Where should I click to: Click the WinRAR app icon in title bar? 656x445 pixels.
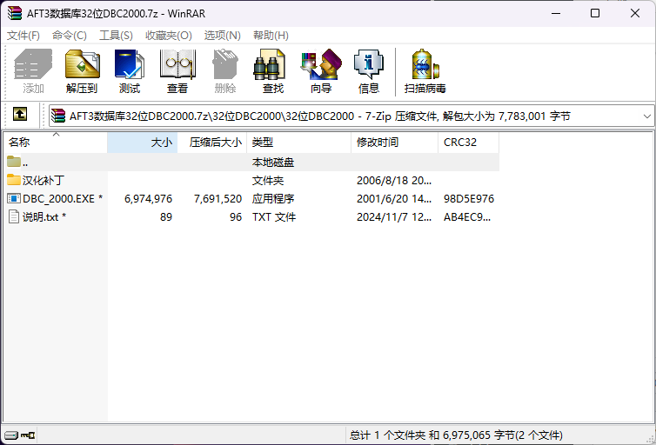pos(13,13)
